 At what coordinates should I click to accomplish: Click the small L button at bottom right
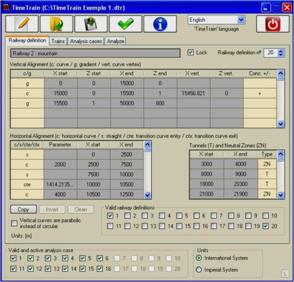285,274
